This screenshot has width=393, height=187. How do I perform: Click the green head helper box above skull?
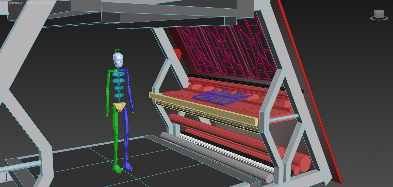tap(118, 51)
